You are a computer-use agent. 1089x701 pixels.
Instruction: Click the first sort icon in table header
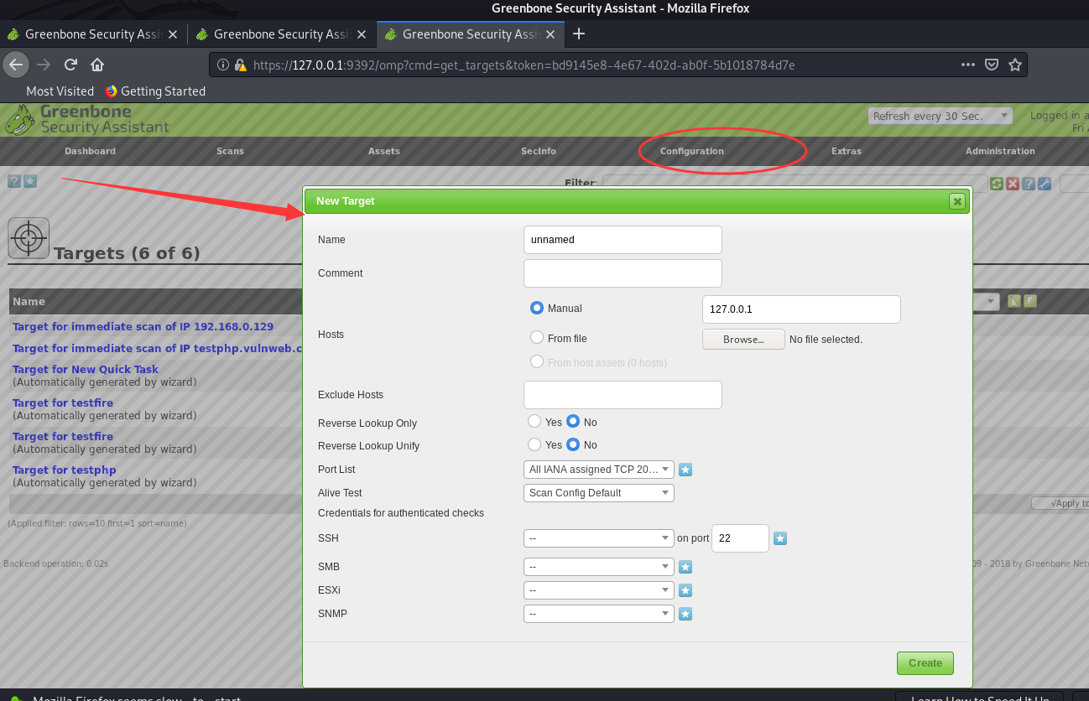click(x=1014, y=301)
